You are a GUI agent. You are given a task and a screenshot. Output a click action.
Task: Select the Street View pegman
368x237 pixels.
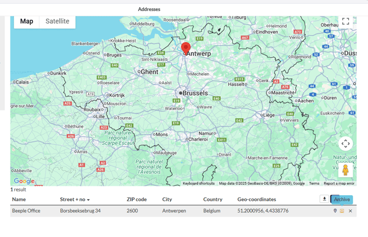[x=345, y=169]
